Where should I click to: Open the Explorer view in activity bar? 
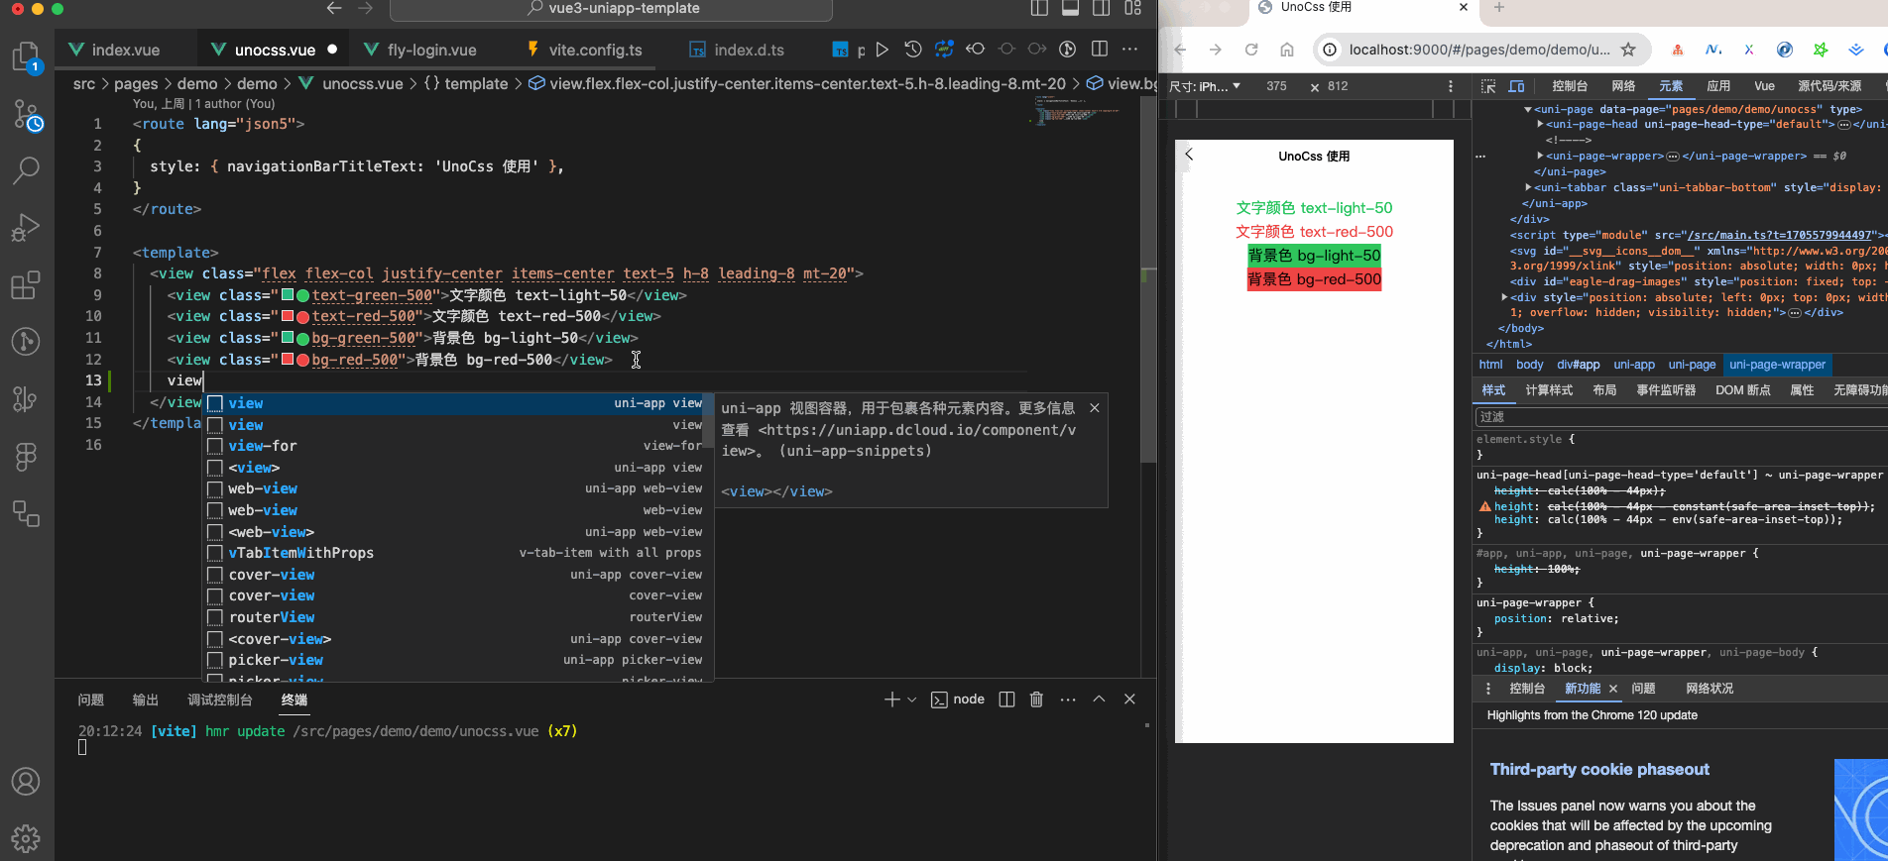[26, 56]
